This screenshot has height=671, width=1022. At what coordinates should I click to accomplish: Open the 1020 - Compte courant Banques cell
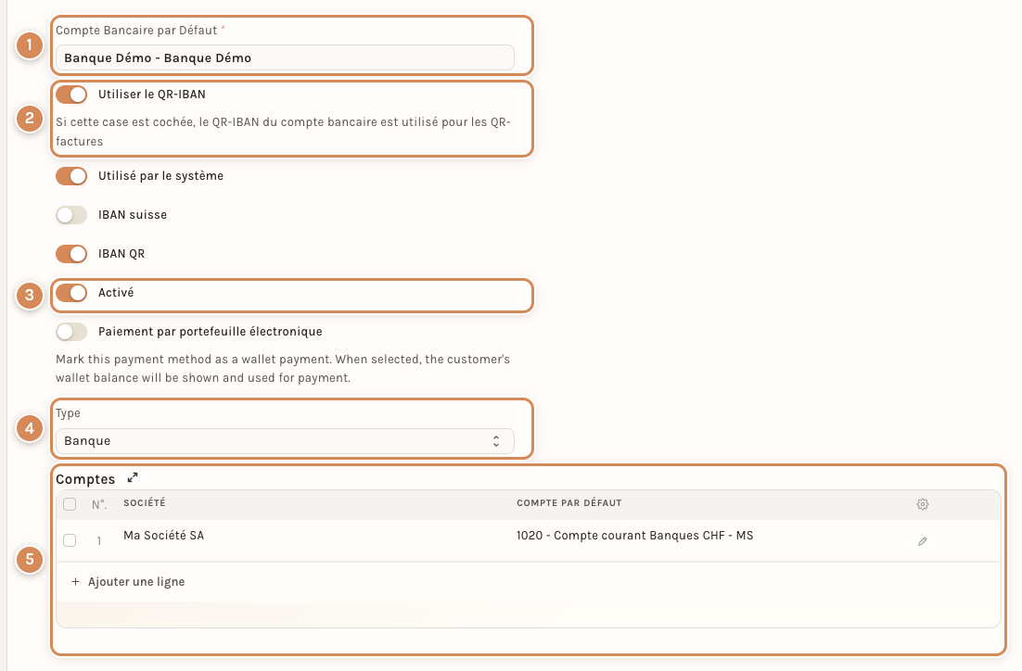click(635, 536)
